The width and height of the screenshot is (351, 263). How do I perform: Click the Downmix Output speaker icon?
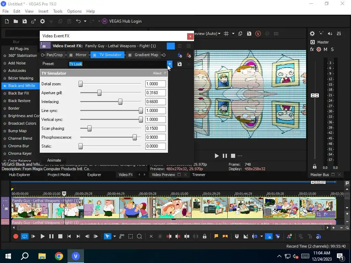pos(330,34)
